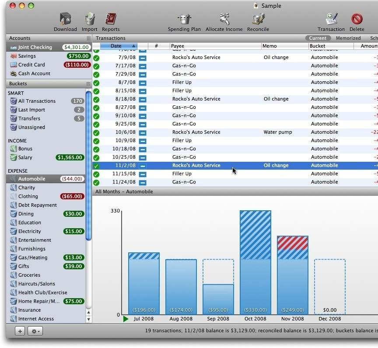Click the Oct 2008 chart bar
This screenshot has width=378, height=348.
255,262
